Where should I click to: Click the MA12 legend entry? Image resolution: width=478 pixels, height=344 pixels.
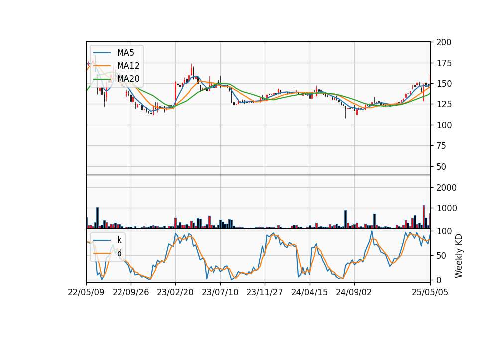[x=117, y=66]
